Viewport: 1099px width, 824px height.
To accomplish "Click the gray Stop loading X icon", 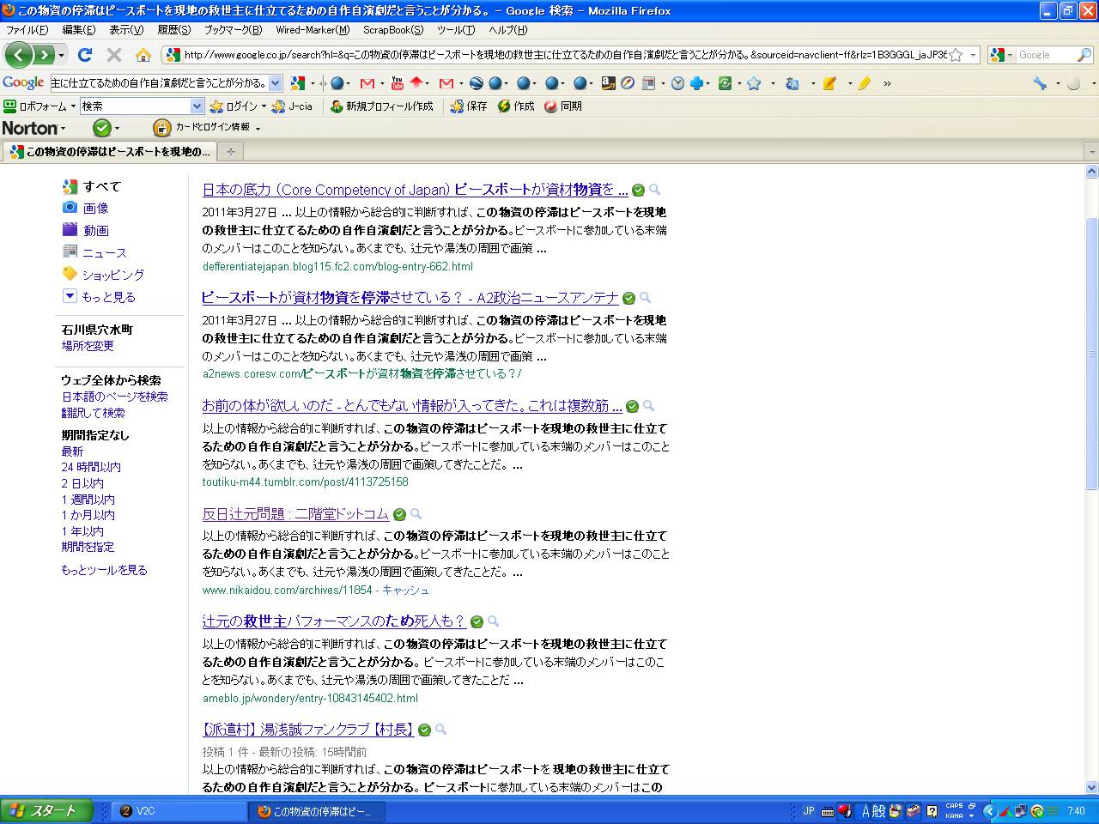I will (x=113, y=55).
